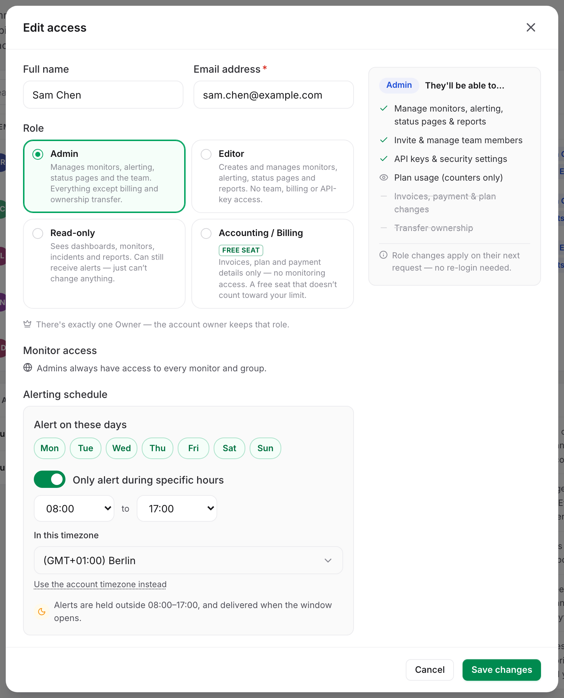Click Use the account timezone instead link
This screenshot has width=564, height=698.
pos(100,584)
